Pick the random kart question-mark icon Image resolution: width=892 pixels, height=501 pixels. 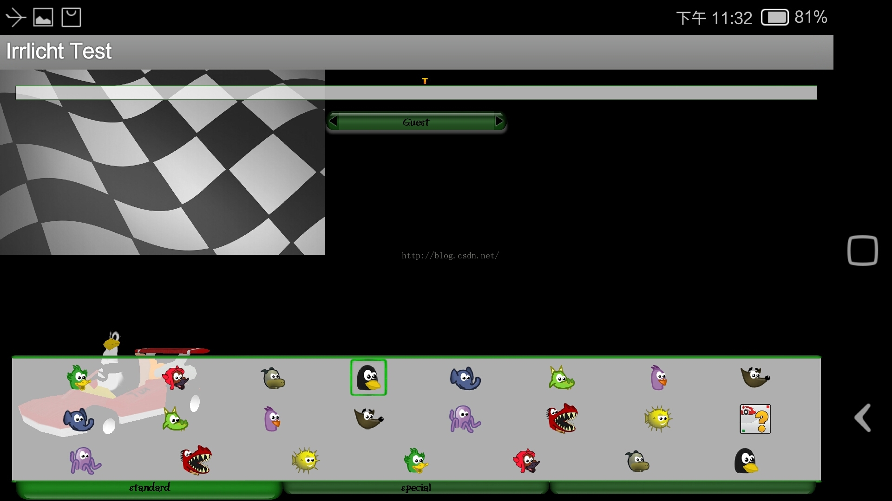point(755,419)
